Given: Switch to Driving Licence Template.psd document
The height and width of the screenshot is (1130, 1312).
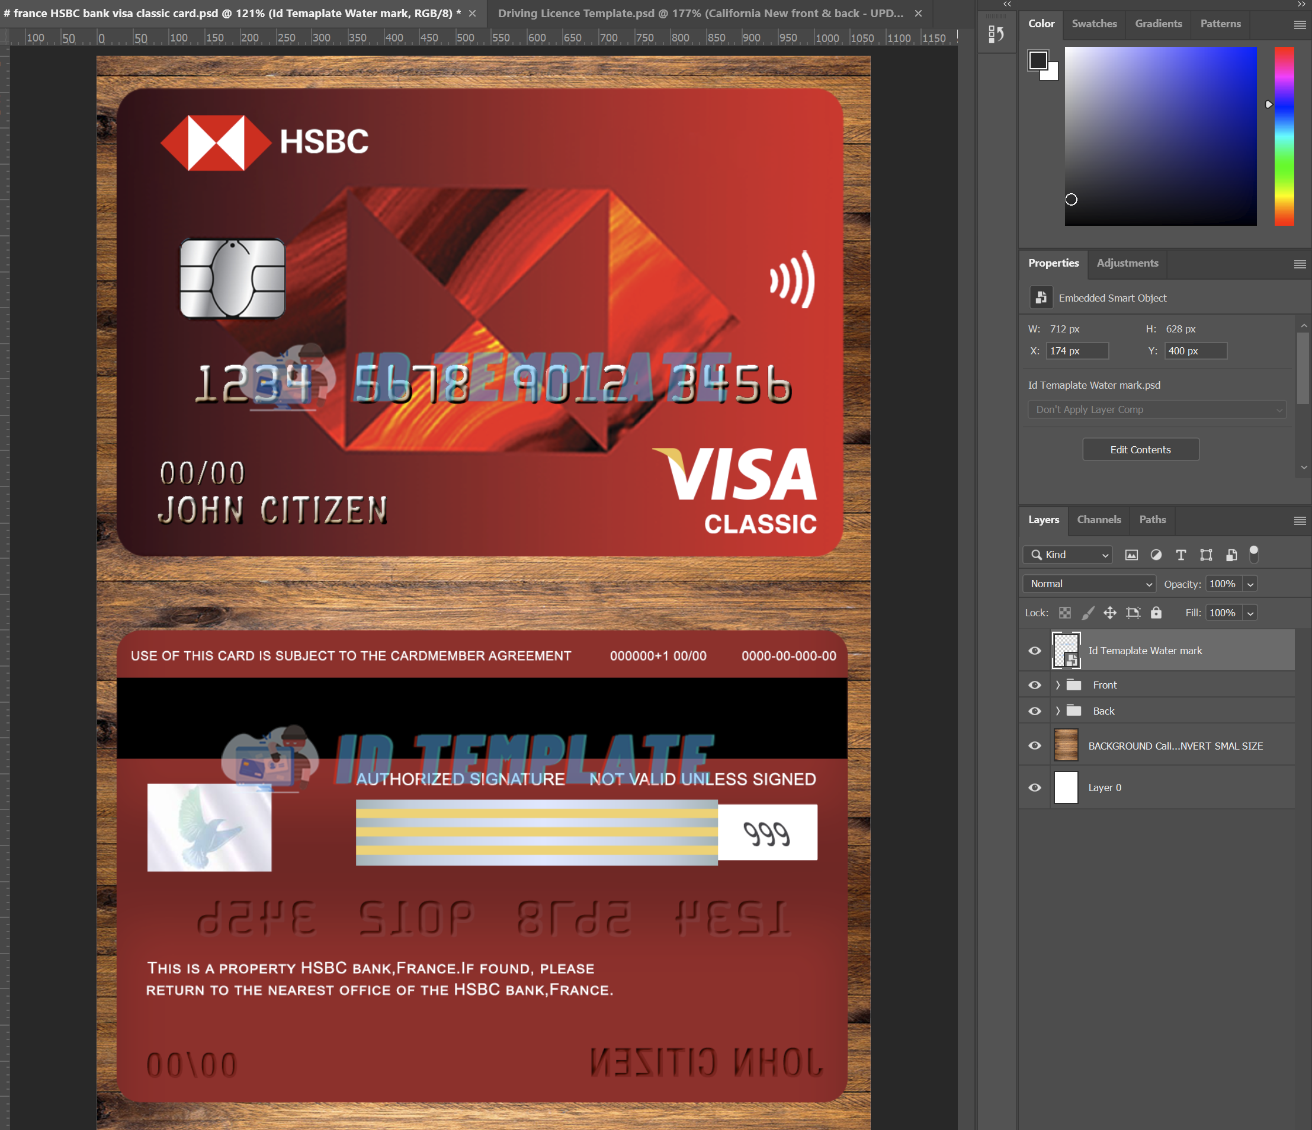Looking at the screenshot, I should tap(700, 13).
